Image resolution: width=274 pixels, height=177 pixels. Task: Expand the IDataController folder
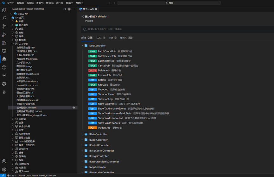[x=82, y=134]
